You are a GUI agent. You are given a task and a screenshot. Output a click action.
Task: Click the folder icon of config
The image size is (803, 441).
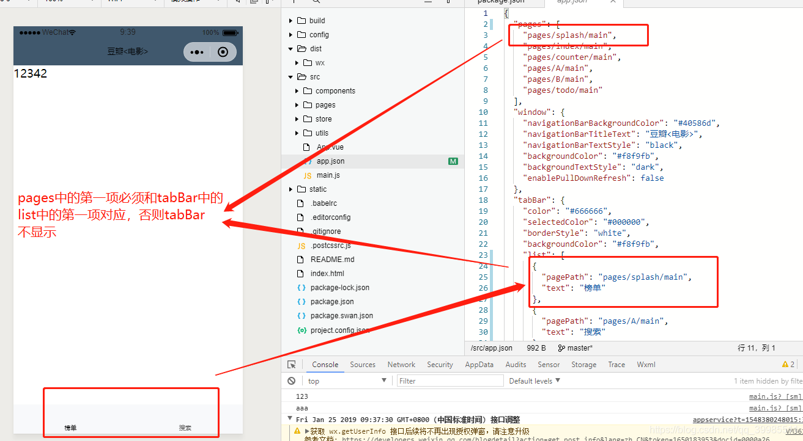(302, 35)
